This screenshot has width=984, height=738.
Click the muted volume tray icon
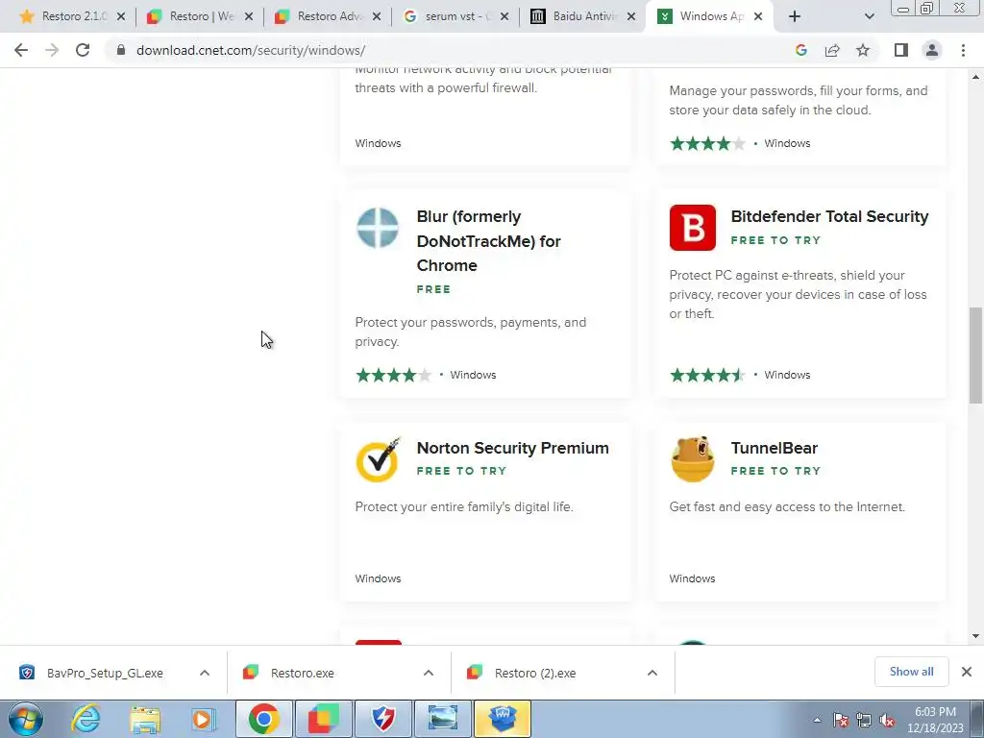pos(887,721)
